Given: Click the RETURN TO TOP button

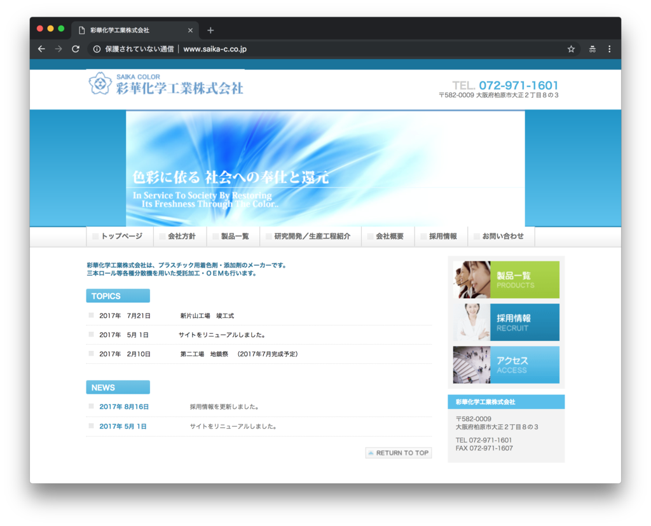Looking at the screenshot, I should 399,453.
